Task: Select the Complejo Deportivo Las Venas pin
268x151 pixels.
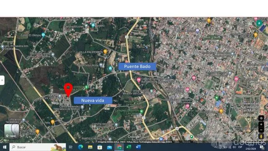Action: tap(142, 112)
